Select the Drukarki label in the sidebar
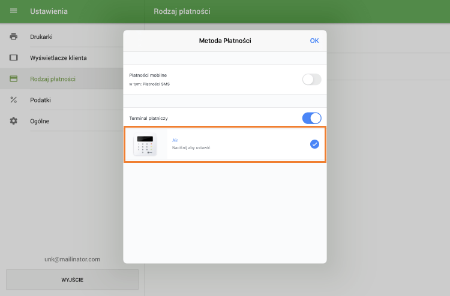 (x=41, y=37)
